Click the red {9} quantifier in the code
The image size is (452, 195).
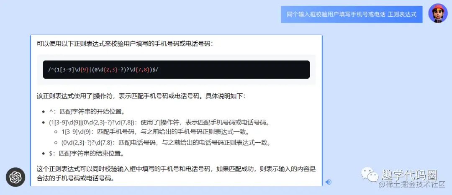coord(85,70)
